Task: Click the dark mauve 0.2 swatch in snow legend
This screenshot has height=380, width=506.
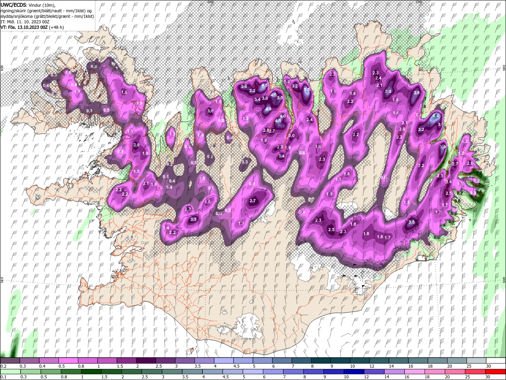Action: coord(10,361)
